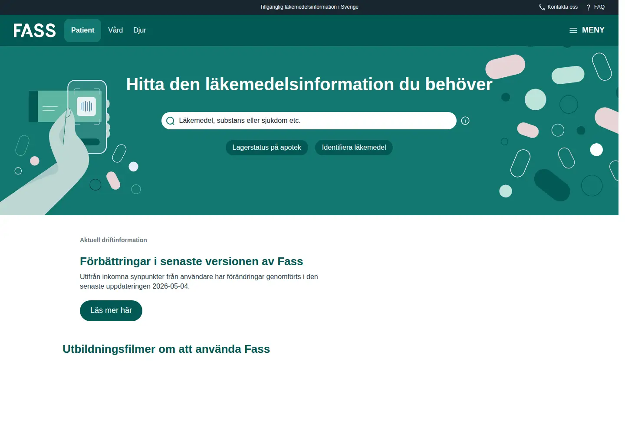
Task: Switch to the Vård tab
Action: [x=115, y=30]
